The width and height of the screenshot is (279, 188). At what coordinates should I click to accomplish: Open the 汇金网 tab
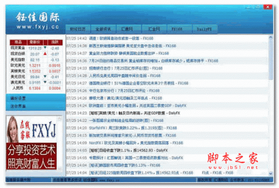[154, 29]
